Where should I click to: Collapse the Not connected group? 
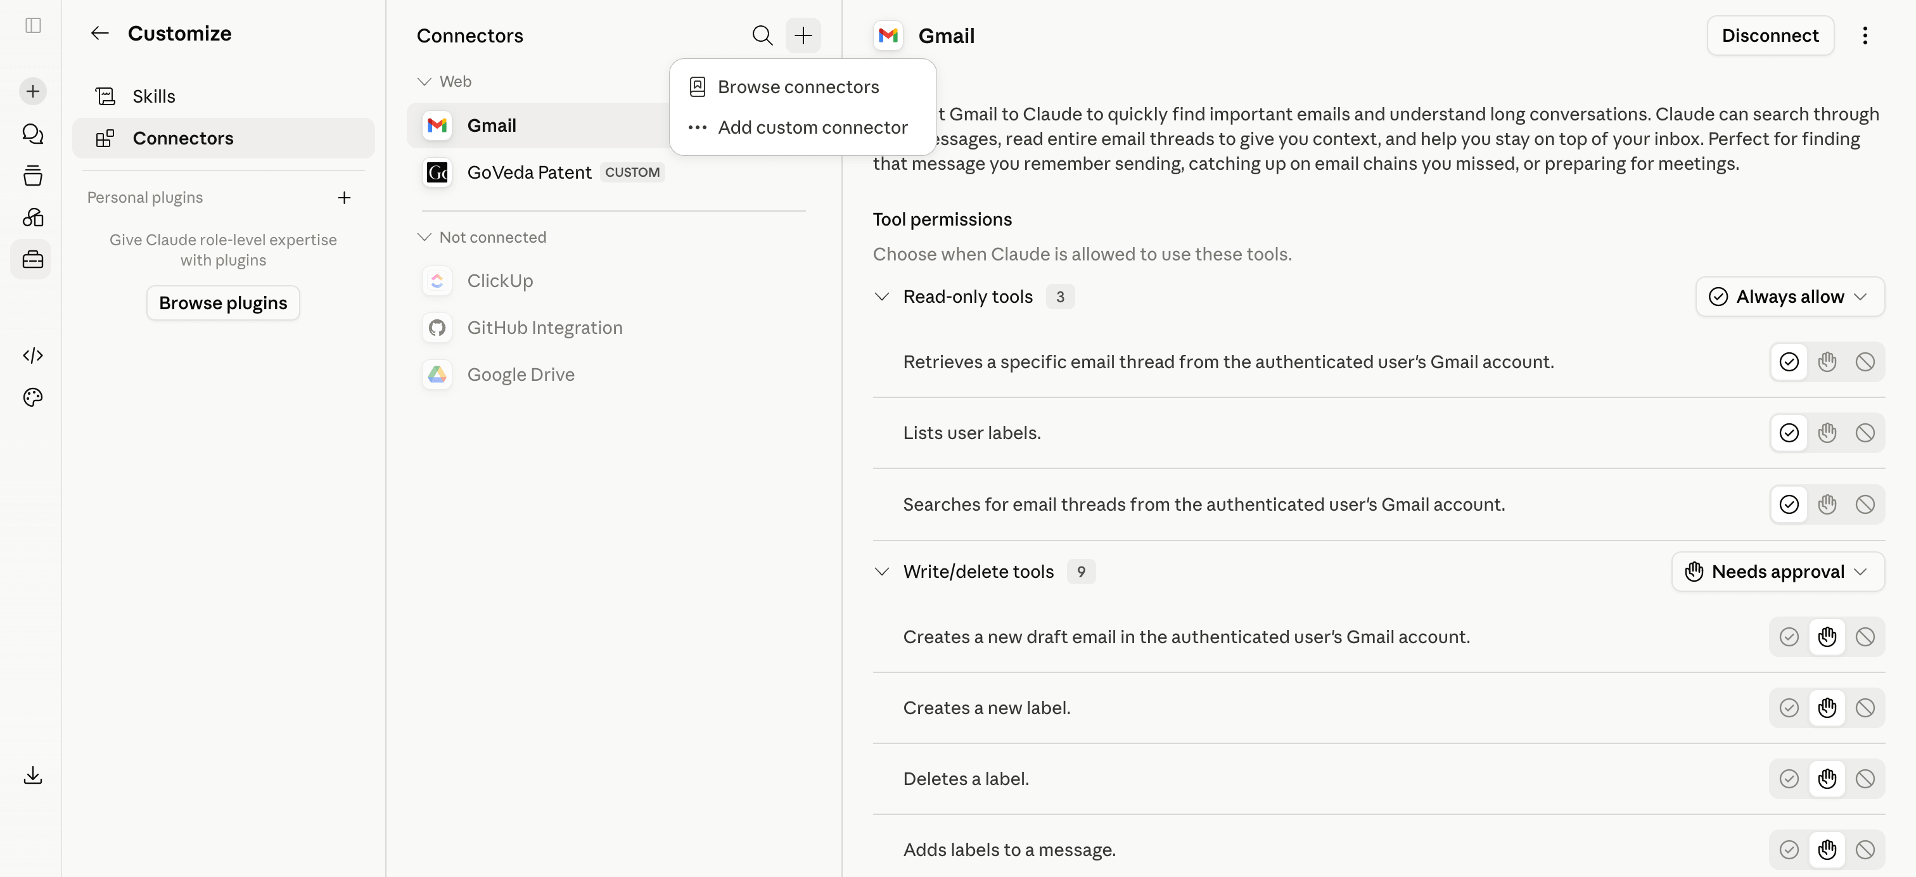(482, 237)
